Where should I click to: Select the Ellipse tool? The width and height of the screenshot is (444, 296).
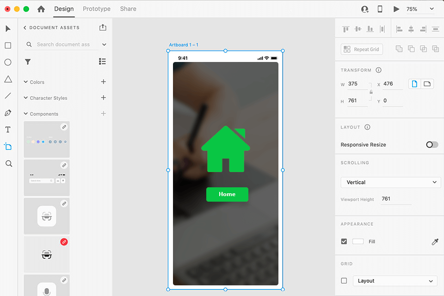[x=8, y=62]
